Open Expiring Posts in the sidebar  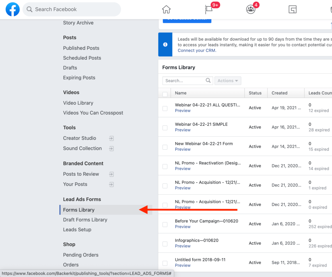(79, 78)
